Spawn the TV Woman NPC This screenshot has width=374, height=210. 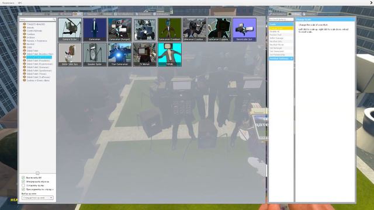pos(144,54)
